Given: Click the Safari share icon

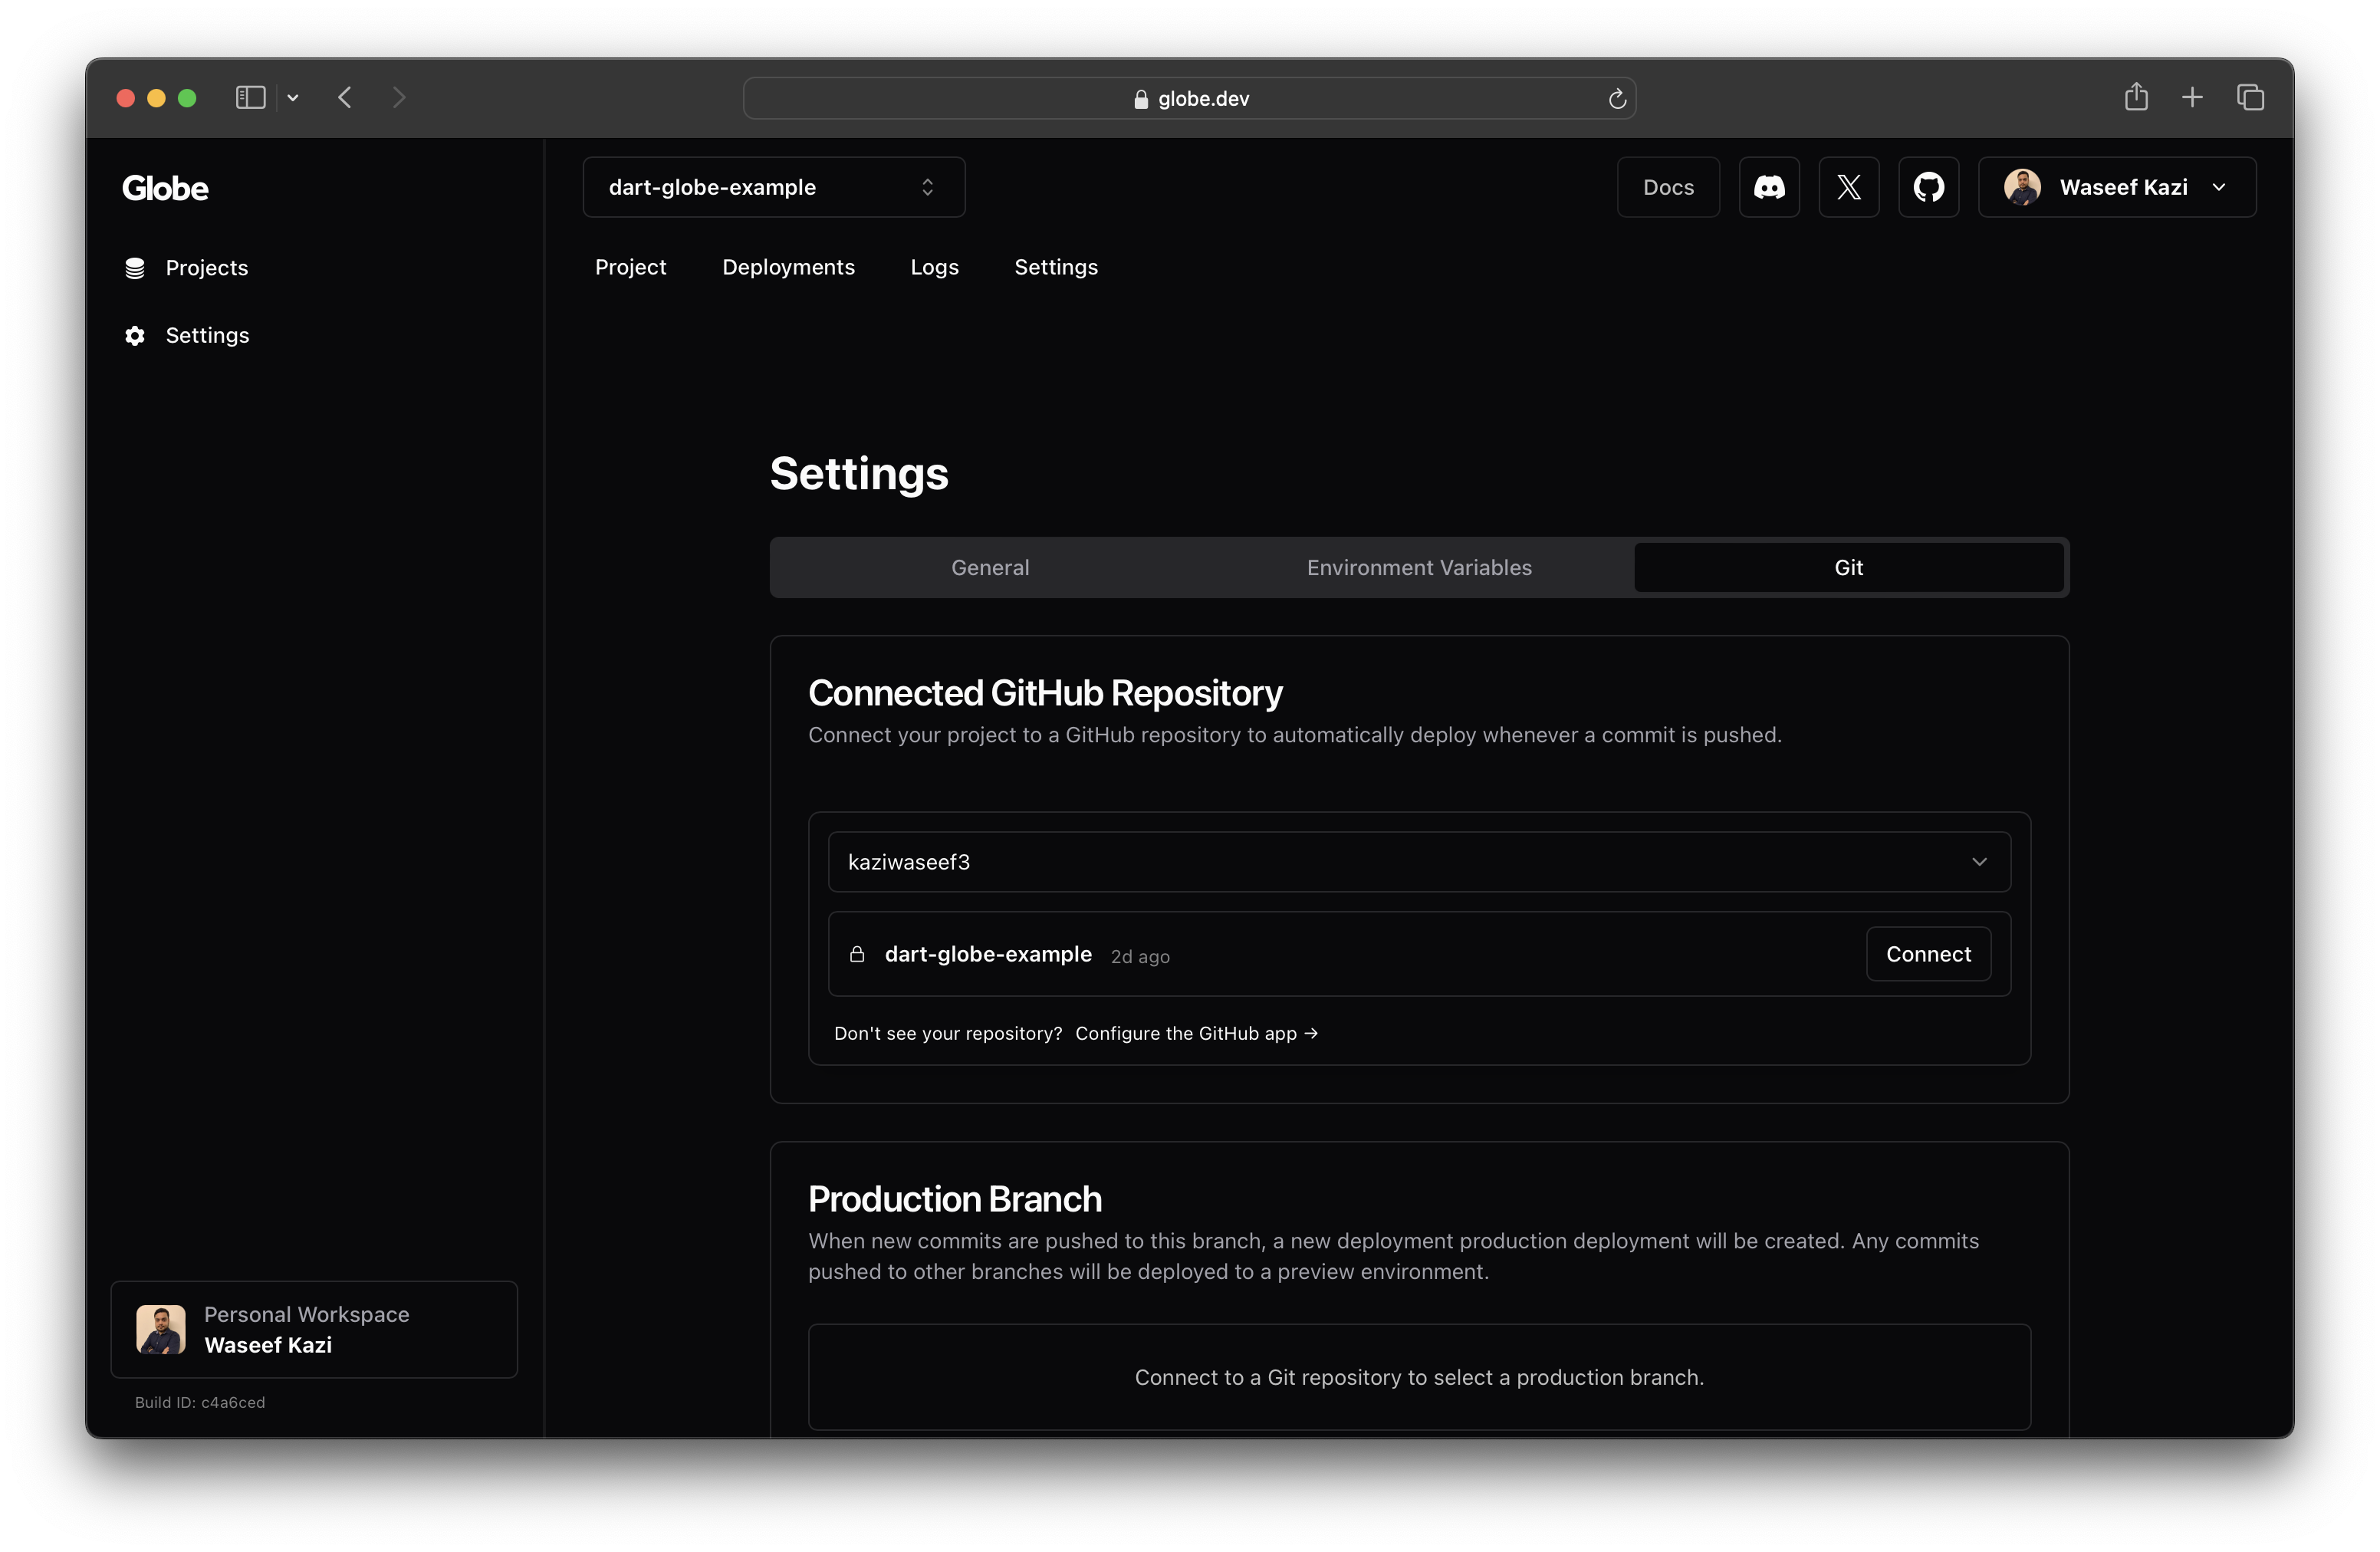Looking at the screenshot, I should pyautogui.click(x=2136, y=97).
